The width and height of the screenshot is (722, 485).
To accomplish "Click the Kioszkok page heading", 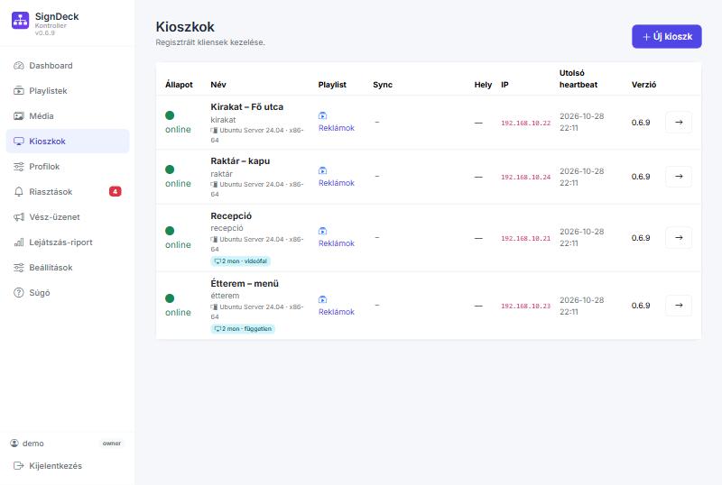I will 185,27.
